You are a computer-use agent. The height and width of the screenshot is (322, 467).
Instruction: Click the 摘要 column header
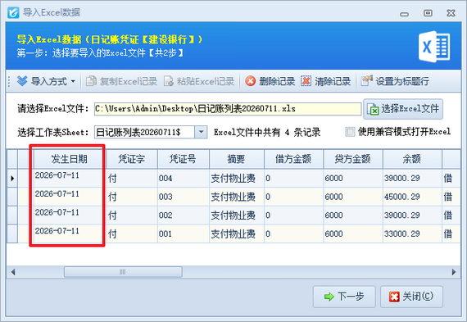(237, 159)
